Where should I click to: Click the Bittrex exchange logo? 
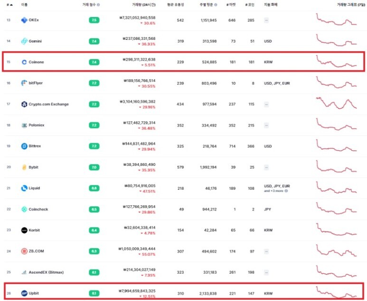point(24,146)
